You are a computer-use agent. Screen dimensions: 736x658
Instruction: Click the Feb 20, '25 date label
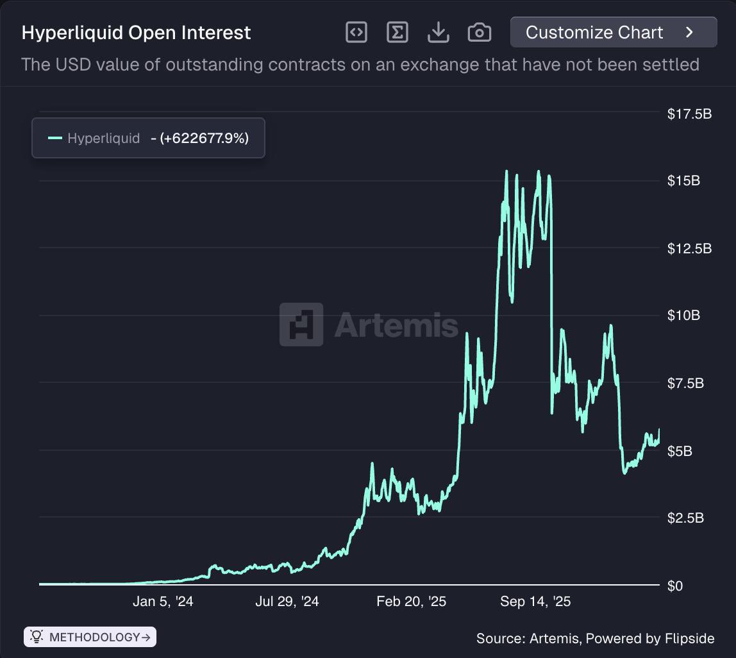coord(411,602)
